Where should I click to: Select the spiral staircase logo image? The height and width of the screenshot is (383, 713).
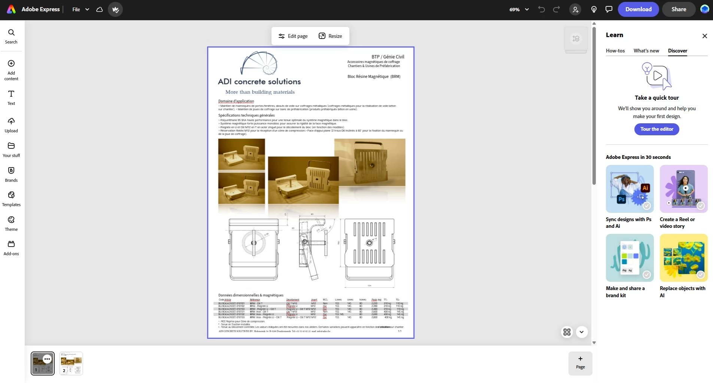pyautogui.click(x=259, y=63)
